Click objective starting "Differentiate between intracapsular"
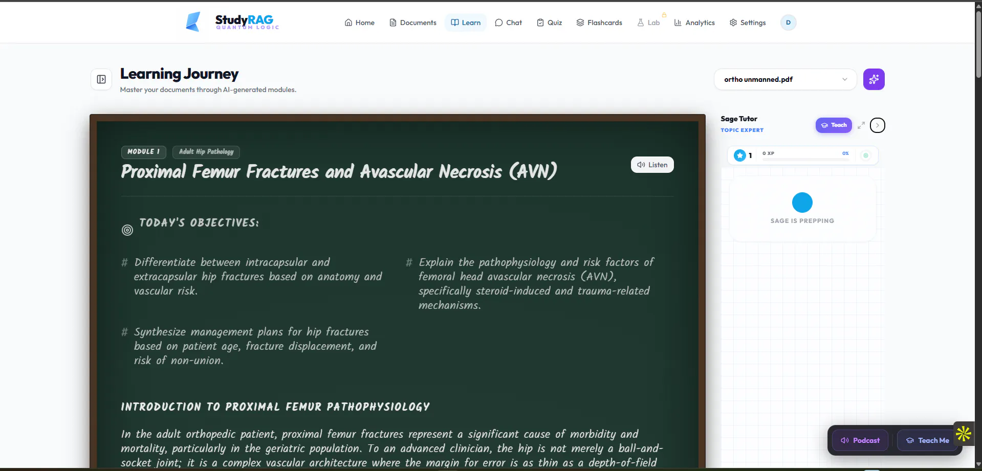982x471 pixels. (x=258, y=277)
